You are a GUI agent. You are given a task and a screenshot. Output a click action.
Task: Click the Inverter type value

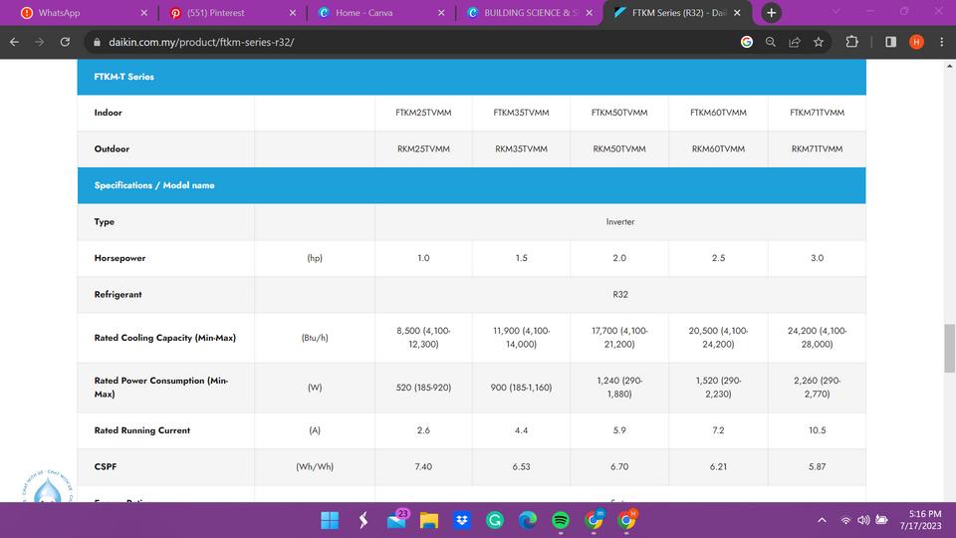click(x=620, y=222)
